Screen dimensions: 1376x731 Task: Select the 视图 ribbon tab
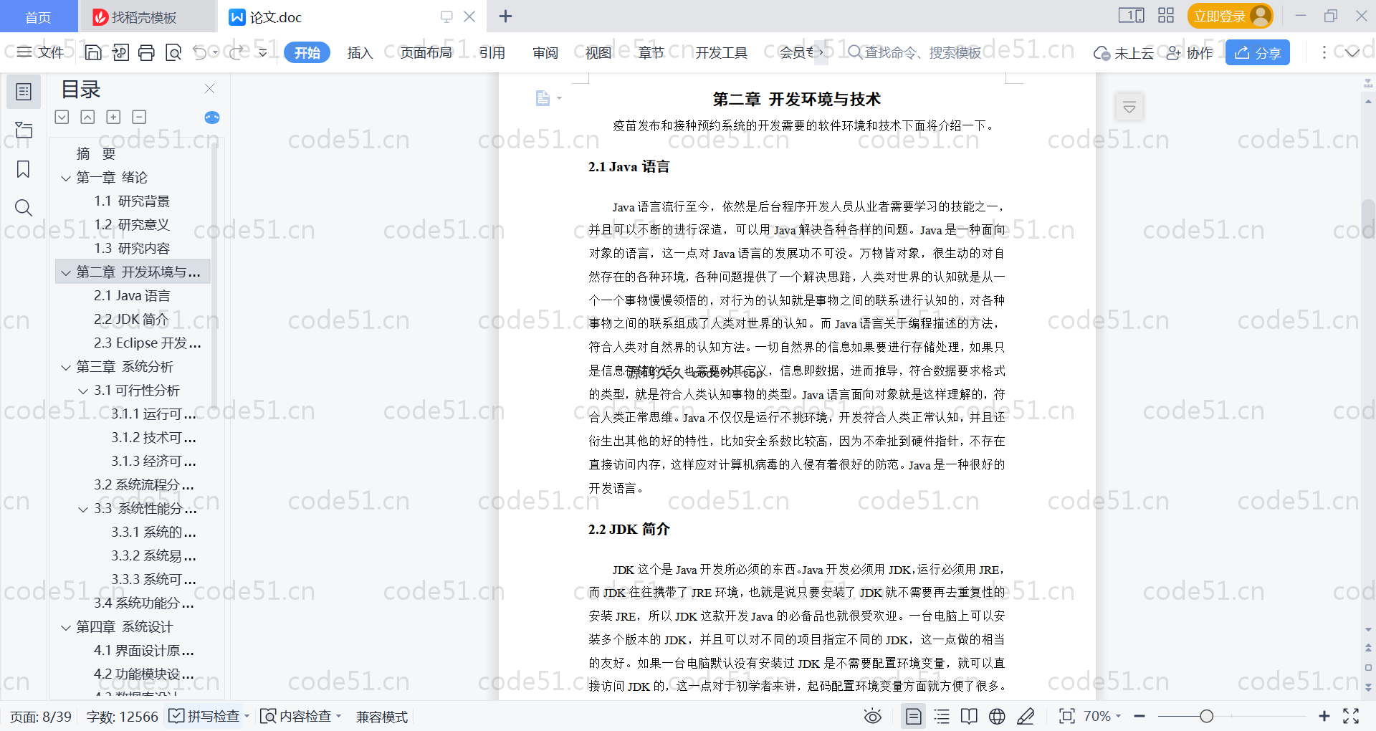(x=598, y=52)
